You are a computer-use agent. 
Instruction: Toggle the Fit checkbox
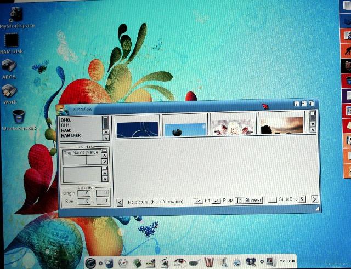(198, 201)
